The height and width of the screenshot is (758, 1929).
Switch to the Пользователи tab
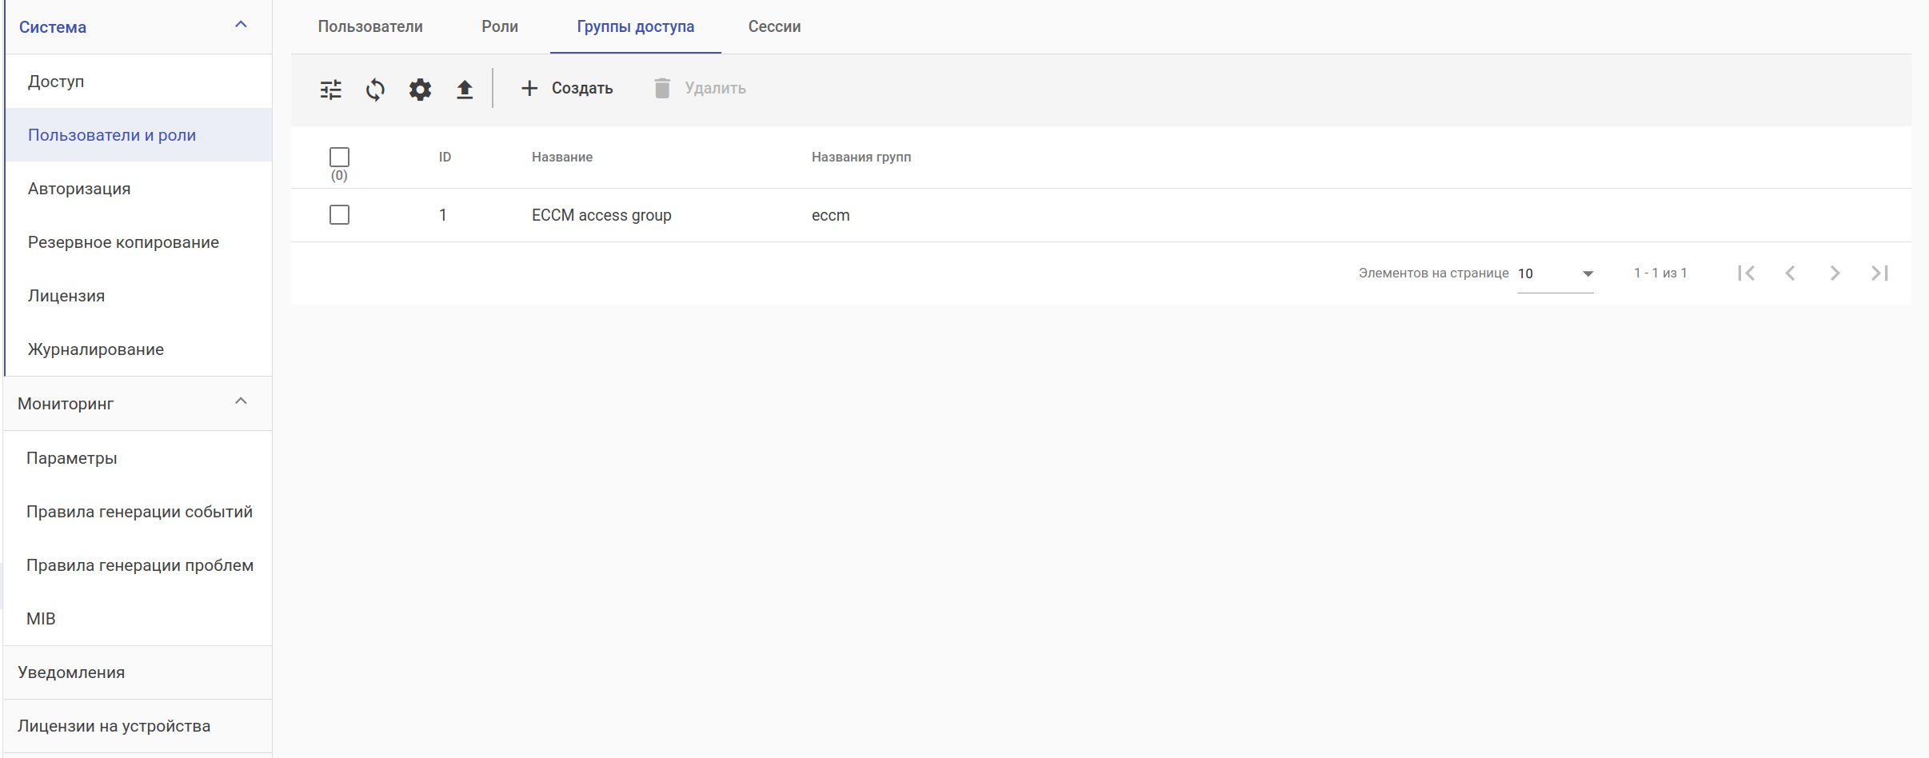(370, 26)
